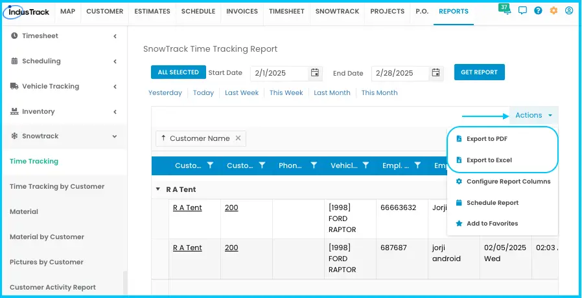Viewport: 582px width, 298px height.
Task: Open Customer Activity Report in sidebar
Action: [52, 287]
